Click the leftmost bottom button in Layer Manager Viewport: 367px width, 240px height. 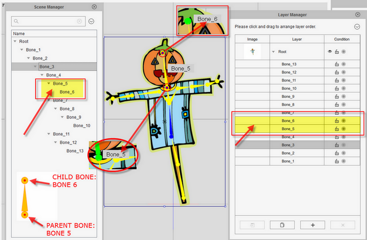(x=252, y=225)
